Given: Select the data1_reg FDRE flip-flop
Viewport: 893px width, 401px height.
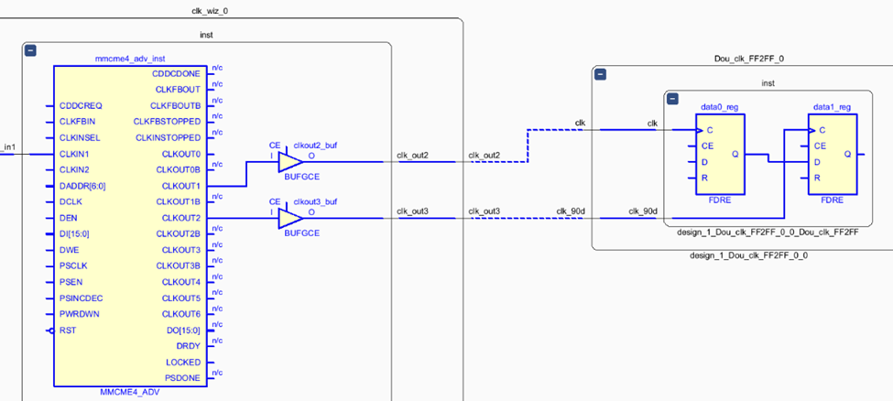Looking at the screenshot, I should 832,155.
